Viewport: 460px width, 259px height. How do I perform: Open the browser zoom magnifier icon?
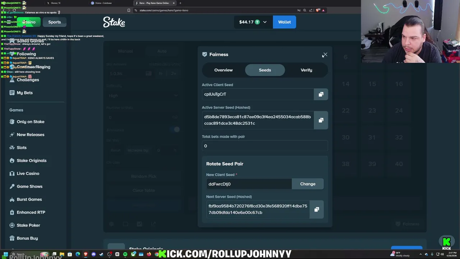click(305, 10)
